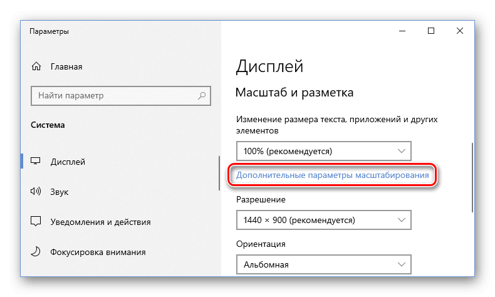The height and width of the screenshot is (297, 495).
Task: Close the Параметры window
Action: (460, 31)
